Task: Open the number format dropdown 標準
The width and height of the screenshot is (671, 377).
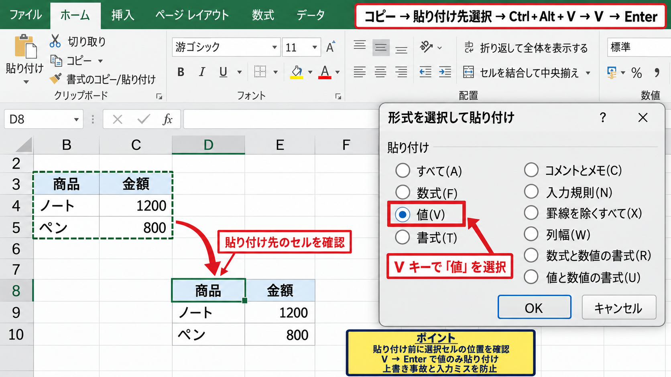Action: coord(639,47)
